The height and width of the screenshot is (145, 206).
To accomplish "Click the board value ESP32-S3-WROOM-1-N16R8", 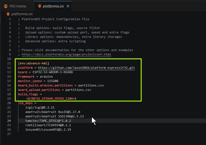I will pos(53,72).
